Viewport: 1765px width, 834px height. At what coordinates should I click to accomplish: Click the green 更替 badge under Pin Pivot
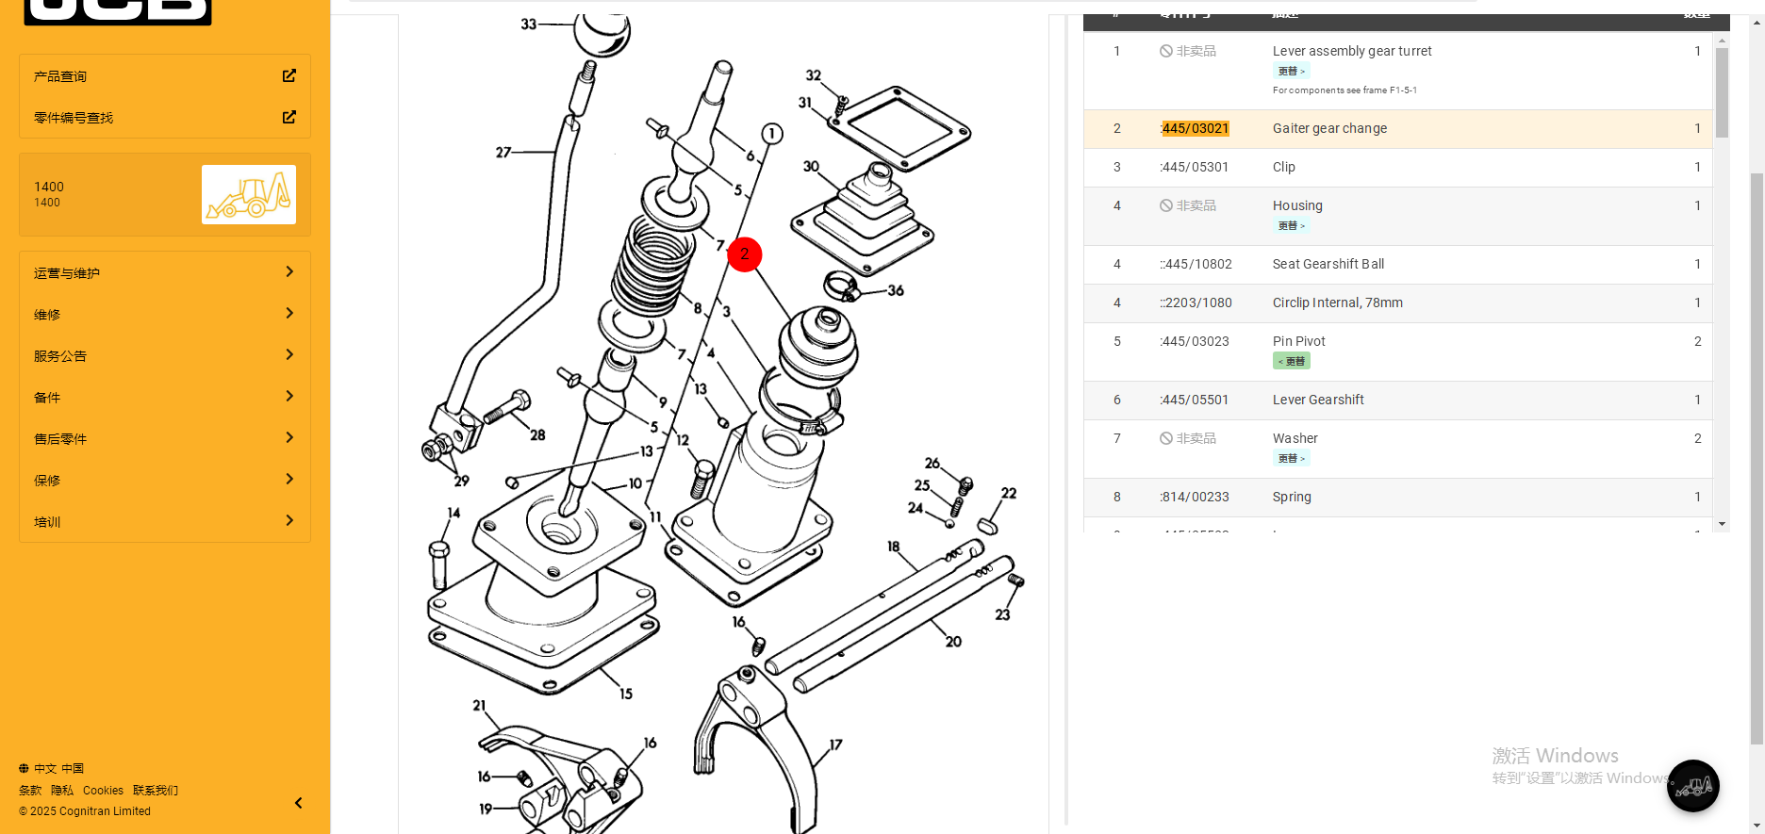coord(1292,362)
